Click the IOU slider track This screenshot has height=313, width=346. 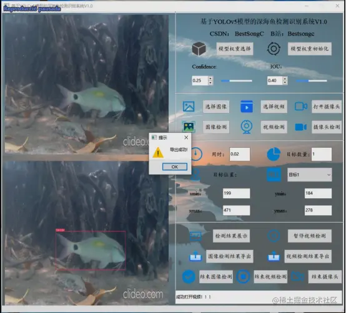point(311,81)
